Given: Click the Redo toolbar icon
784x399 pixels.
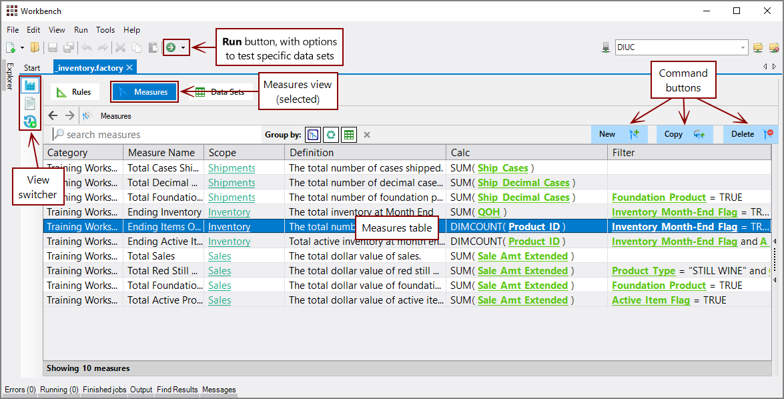Looking at the screenshot, I should tap(103, 47).
